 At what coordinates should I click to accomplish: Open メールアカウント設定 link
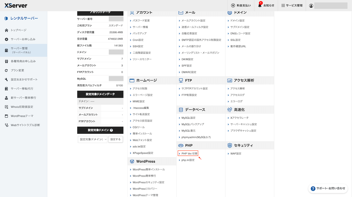click(x=193, y=21)
